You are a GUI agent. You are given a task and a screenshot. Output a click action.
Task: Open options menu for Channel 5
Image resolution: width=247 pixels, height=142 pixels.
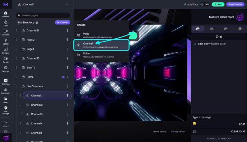click(67, 133)
